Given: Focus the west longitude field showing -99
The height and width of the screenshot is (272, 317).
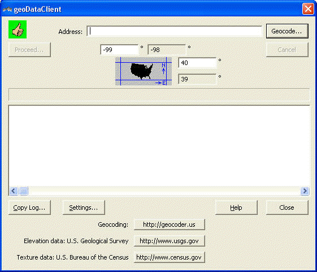Looking at the screenshot, I should coord(119,50).
